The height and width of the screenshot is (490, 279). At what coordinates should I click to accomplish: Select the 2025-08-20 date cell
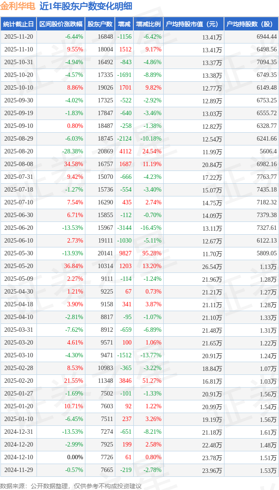[18, 152]
